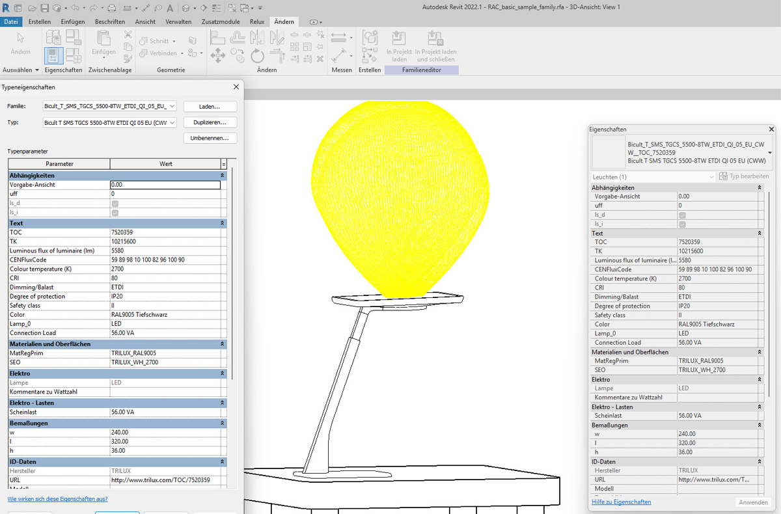Collapse the Abhängigkeiten section in Typeneigenschaften
The image size is (781, 514).
click(223, 176)
